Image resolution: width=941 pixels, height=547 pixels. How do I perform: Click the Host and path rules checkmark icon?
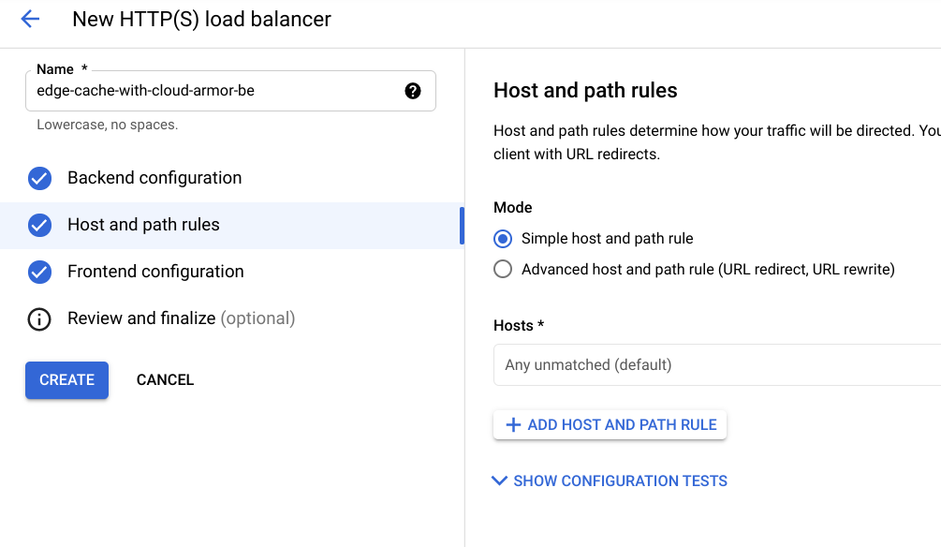[39, 225]
